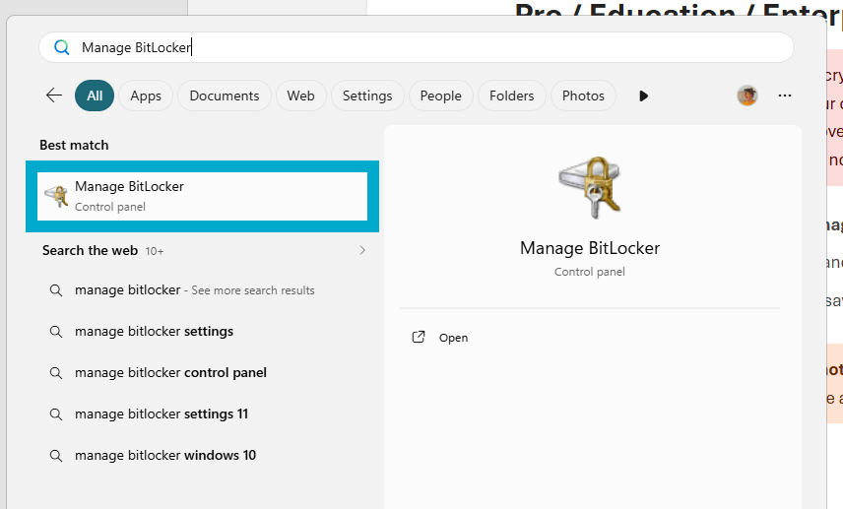843x509 pixels.
Task: Click the small BitLocker icon in Best match
Action: coord(56,196)
